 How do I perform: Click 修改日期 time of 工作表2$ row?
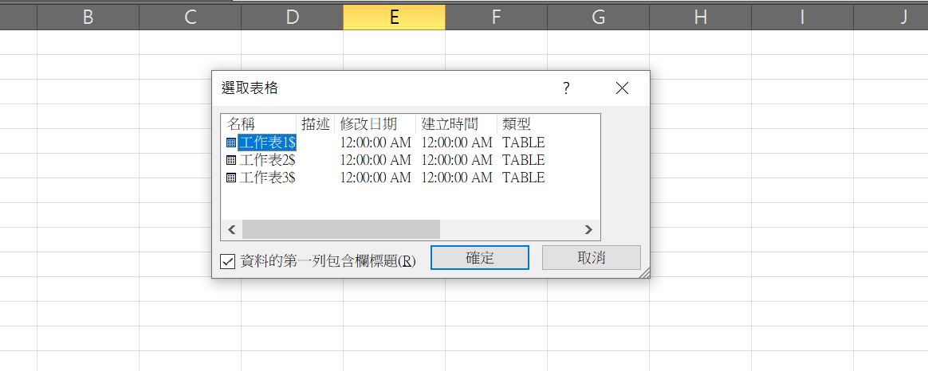(x=376, y=160)
